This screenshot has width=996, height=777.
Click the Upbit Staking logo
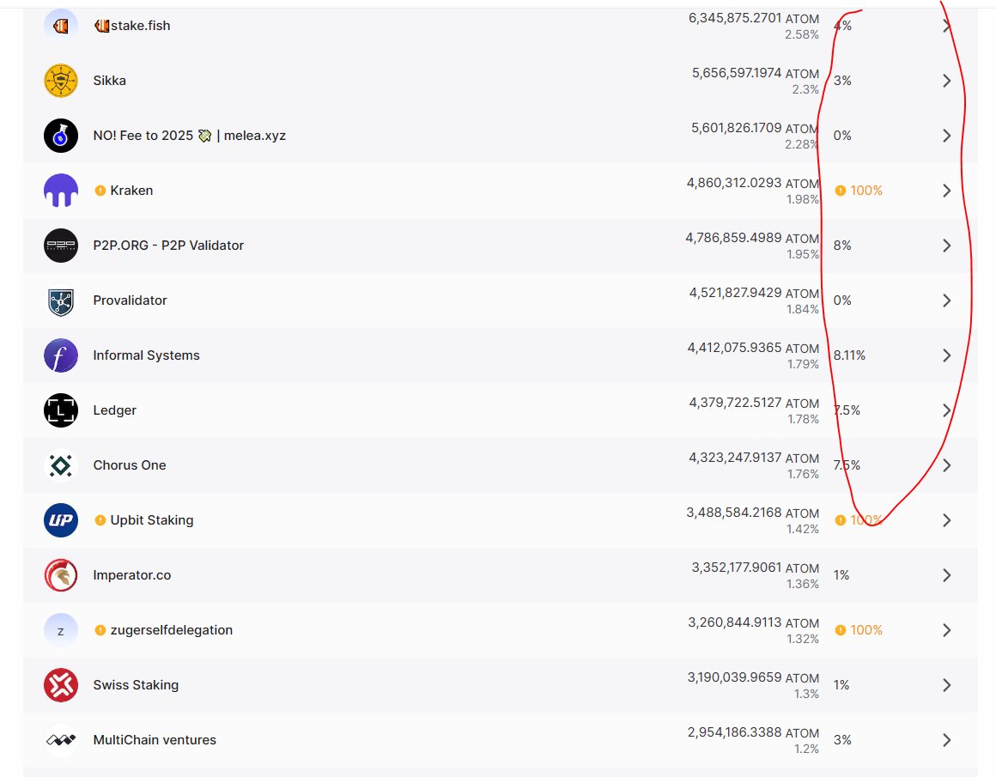tap(61, 520)
